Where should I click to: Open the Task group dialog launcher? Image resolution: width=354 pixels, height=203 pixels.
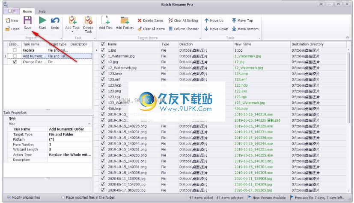(x=95, y=38)
